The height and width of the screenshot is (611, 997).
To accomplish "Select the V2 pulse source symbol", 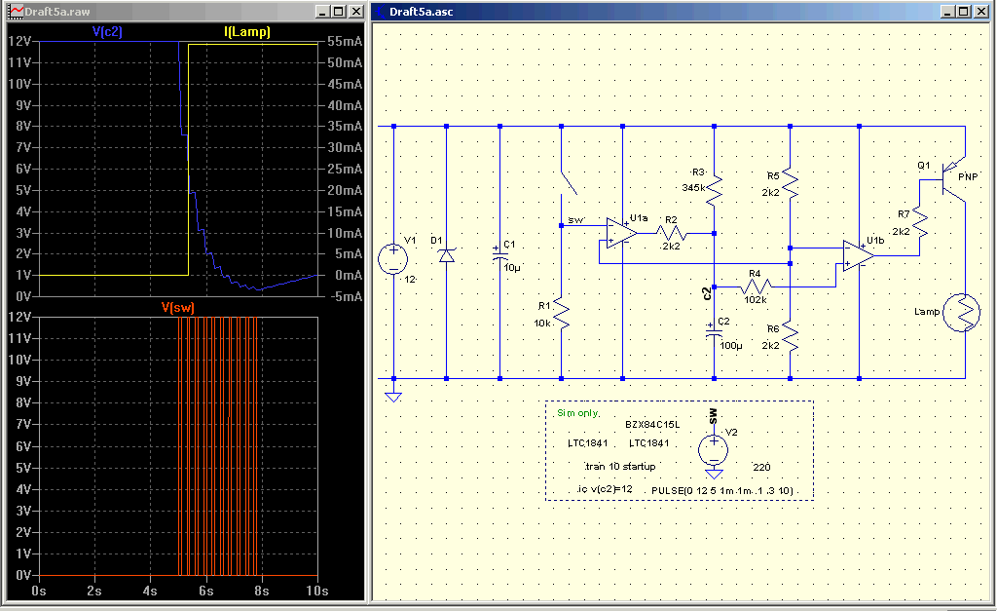I will click(714, 450).
